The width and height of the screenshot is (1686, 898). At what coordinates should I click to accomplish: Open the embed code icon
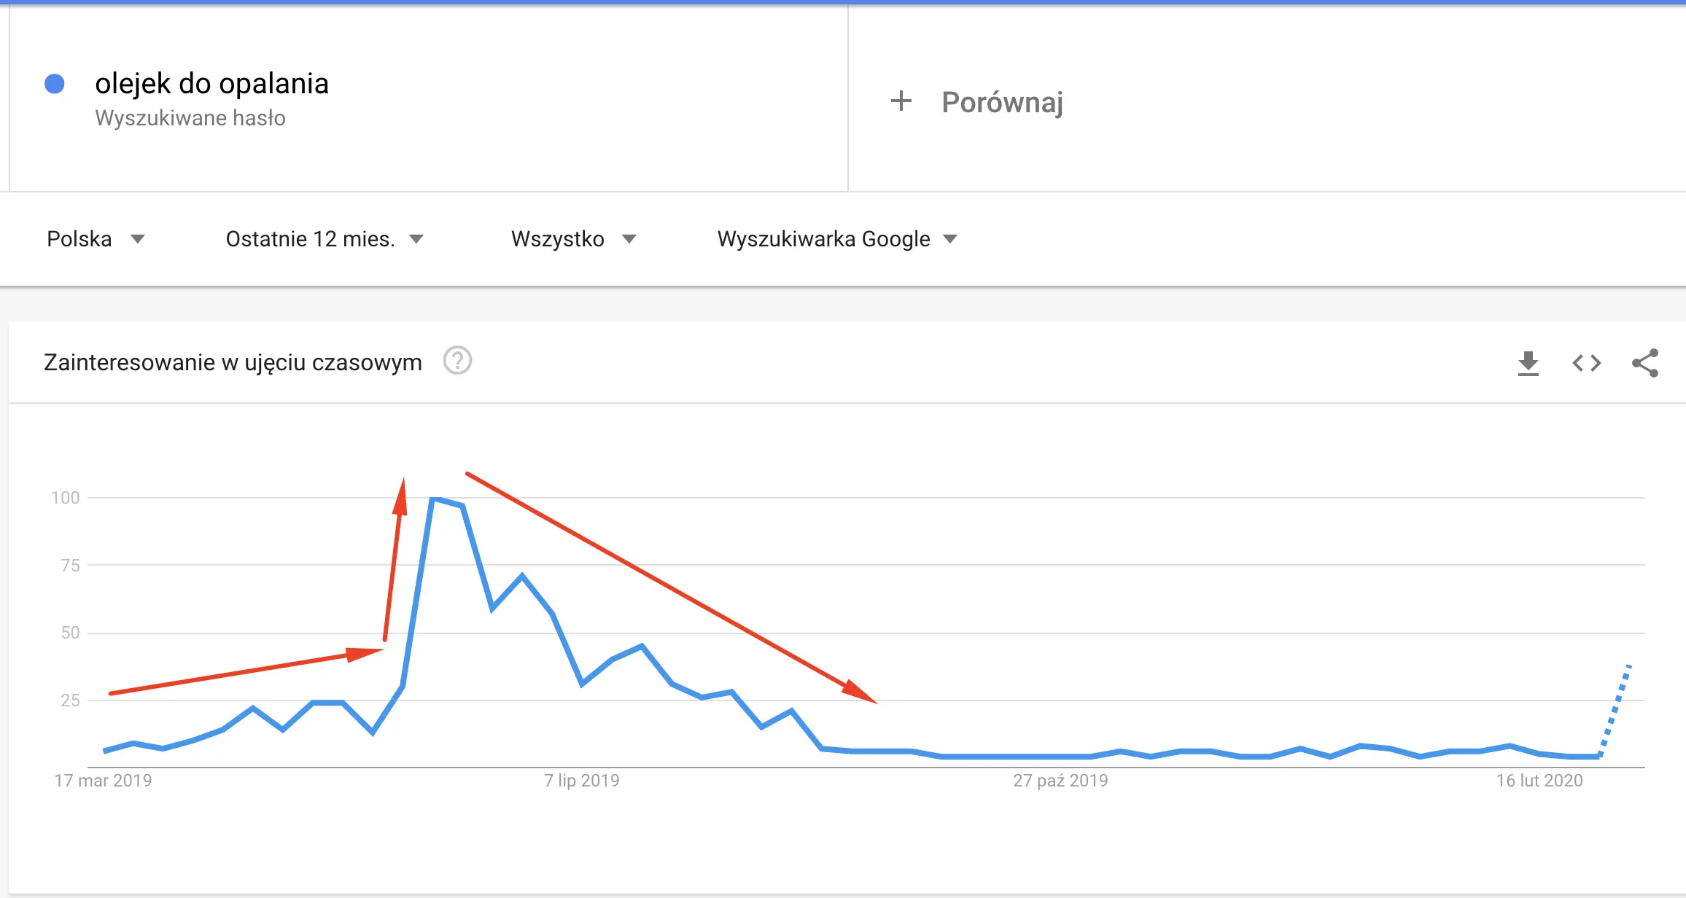[x=1587, y=363]
